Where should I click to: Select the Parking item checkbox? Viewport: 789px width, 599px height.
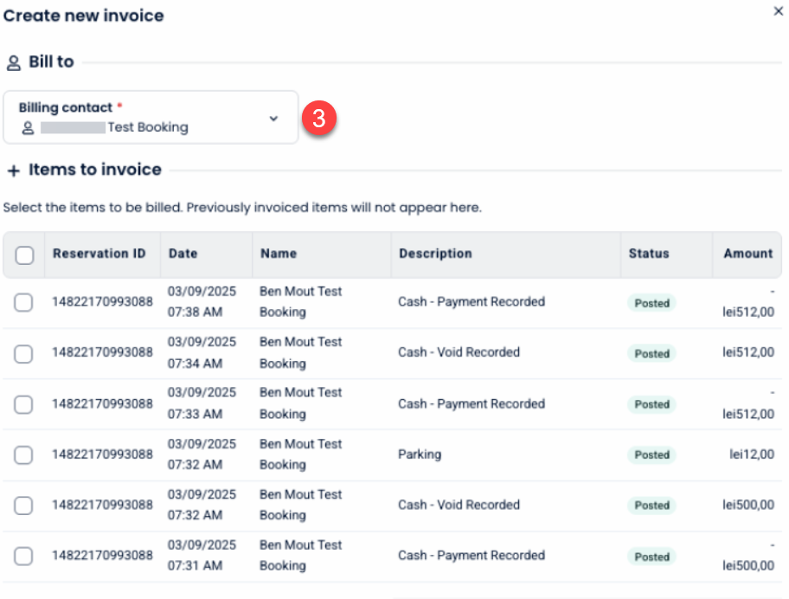(23, 454)
